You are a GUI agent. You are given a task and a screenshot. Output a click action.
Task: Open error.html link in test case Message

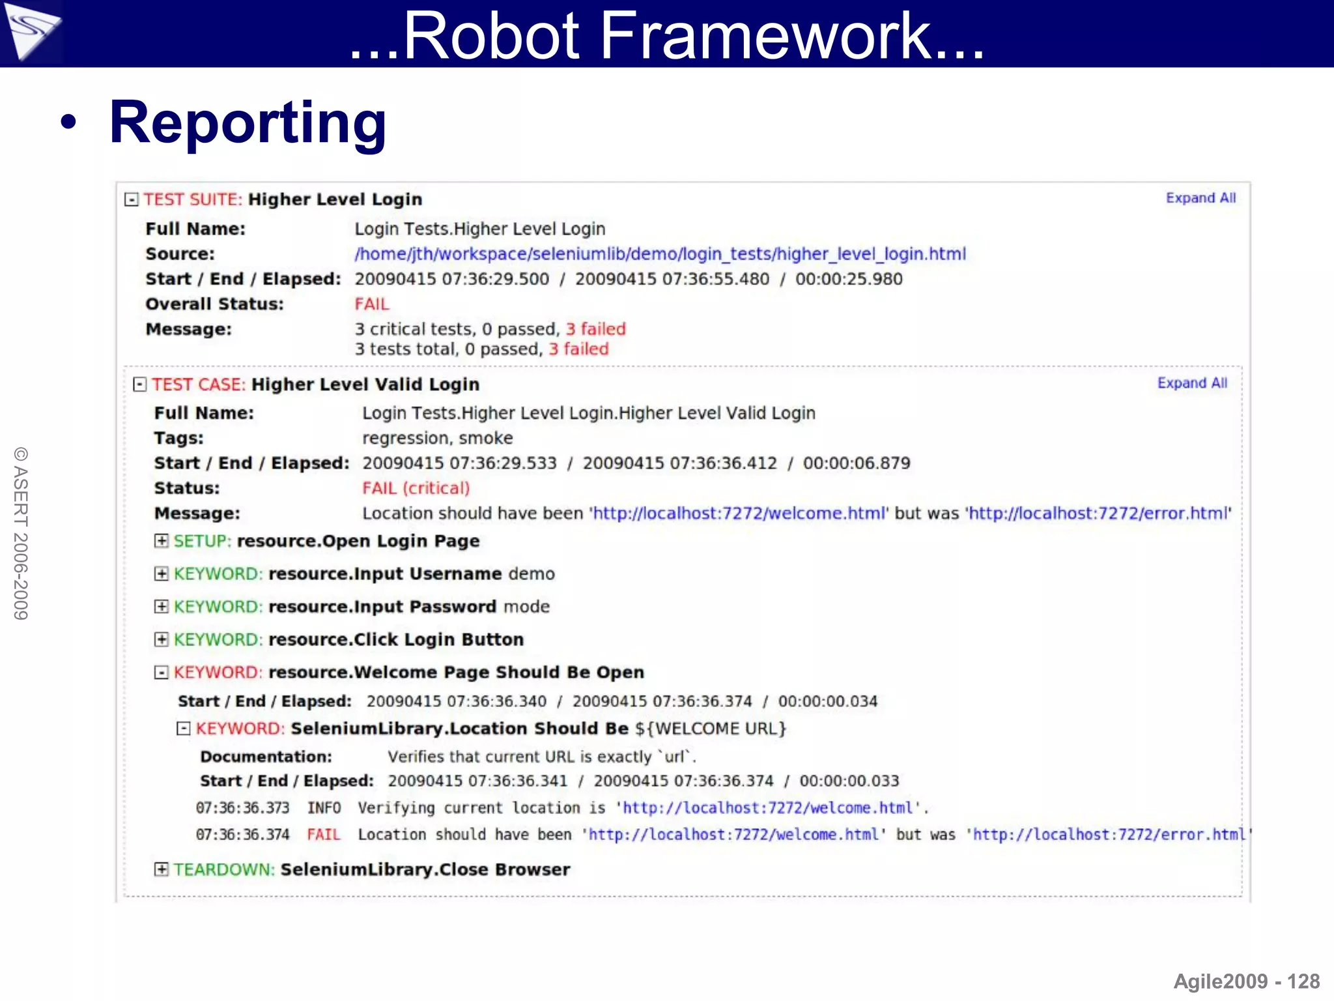[x=1098, y=514]
